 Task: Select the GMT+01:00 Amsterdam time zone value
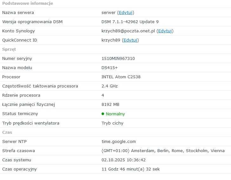tap(163, 151)
